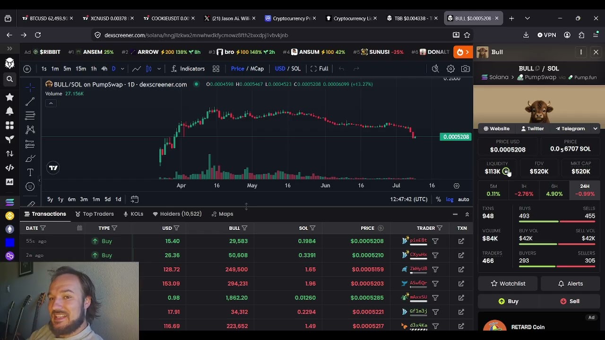Toggle auto scale on chart
Screen dimensions: 605x340
tap(463, 199)
